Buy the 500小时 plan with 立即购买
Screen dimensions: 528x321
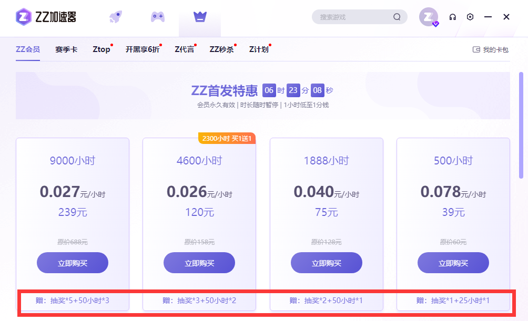click(453, 263)
